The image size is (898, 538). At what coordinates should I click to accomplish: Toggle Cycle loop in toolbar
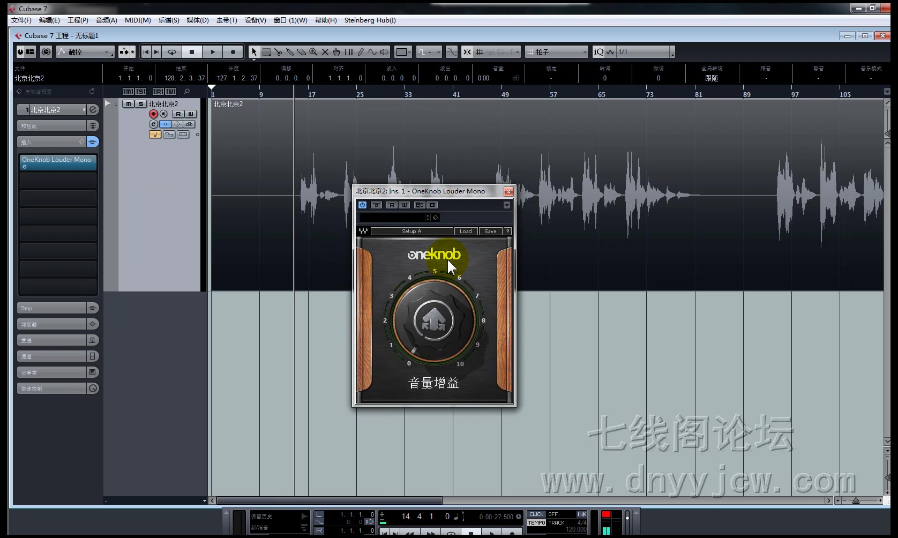pos(172,52)
